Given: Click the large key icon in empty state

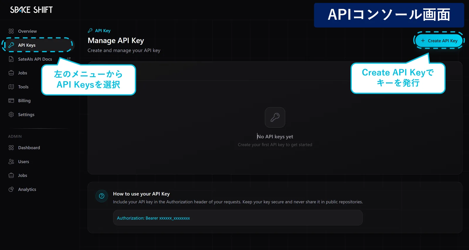Looking at the screenshot, I should tap(275, 117).
